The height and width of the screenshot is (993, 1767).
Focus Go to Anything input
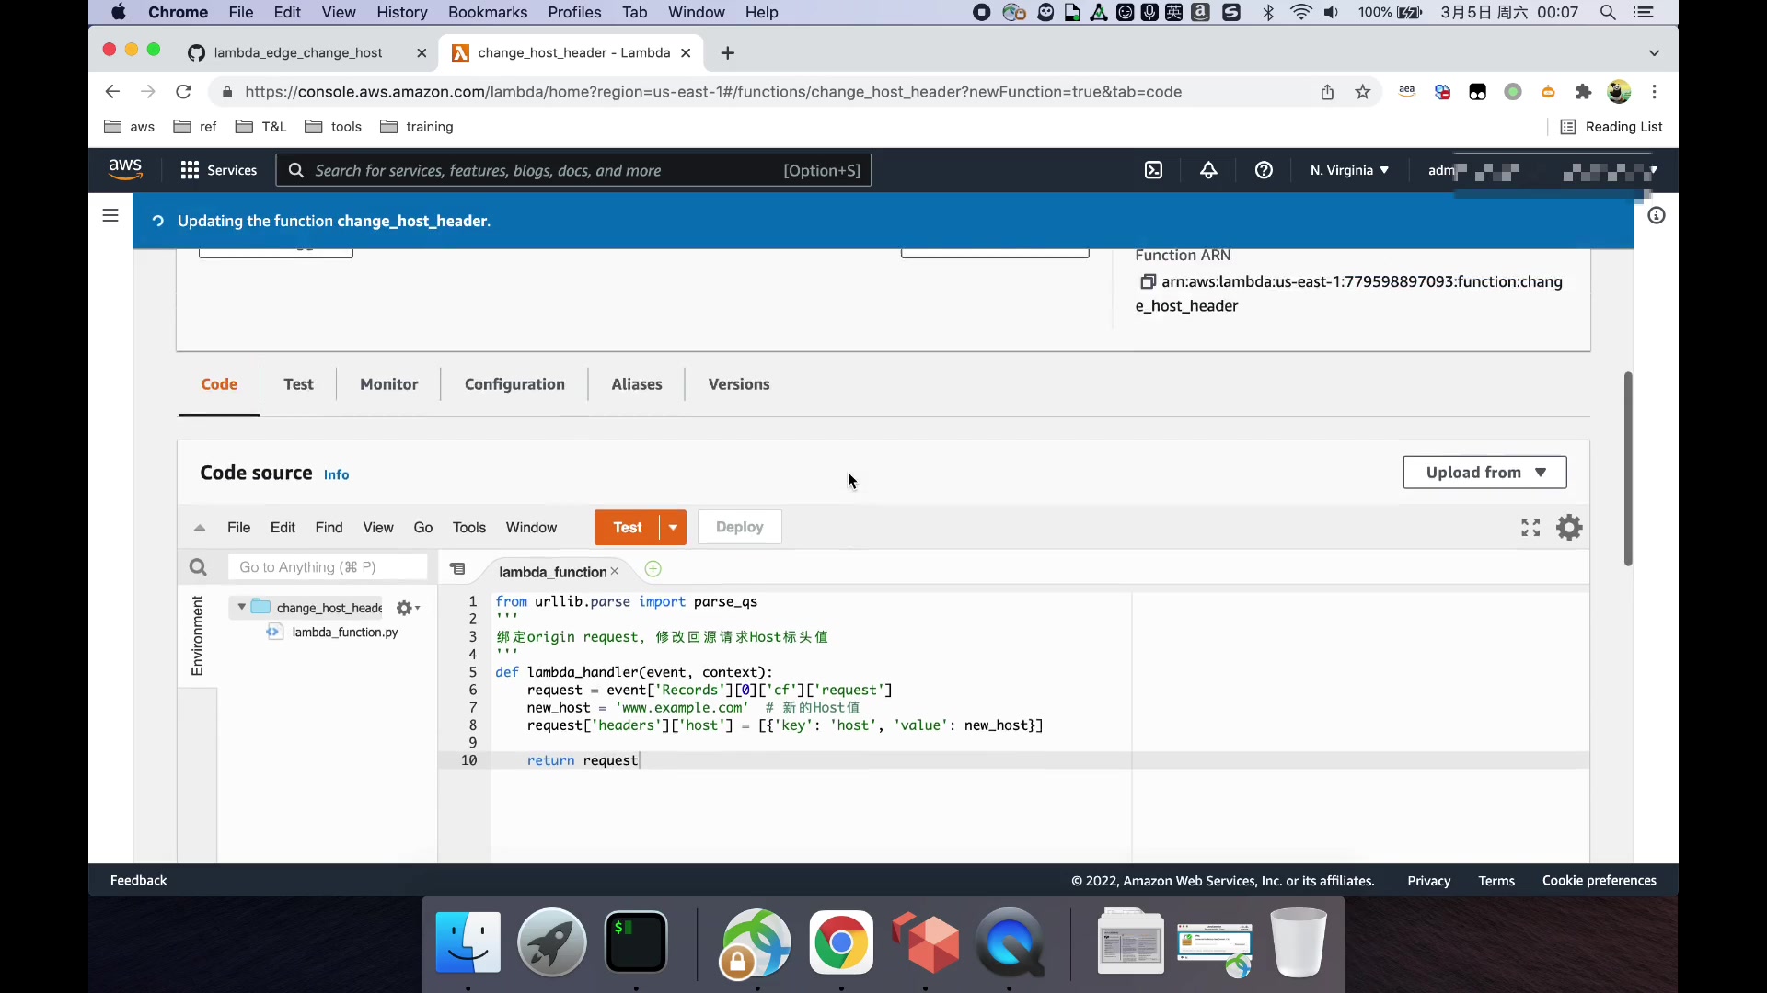(x=328, y=567)
